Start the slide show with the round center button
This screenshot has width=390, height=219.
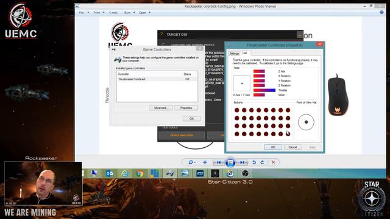pyautogui.click(x=230, y=162)
